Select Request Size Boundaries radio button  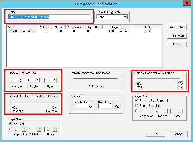coord(136,100)
